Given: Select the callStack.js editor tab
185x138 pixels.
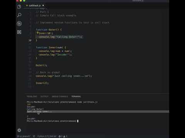Looking at the screenshot, I should click(35, 5).
